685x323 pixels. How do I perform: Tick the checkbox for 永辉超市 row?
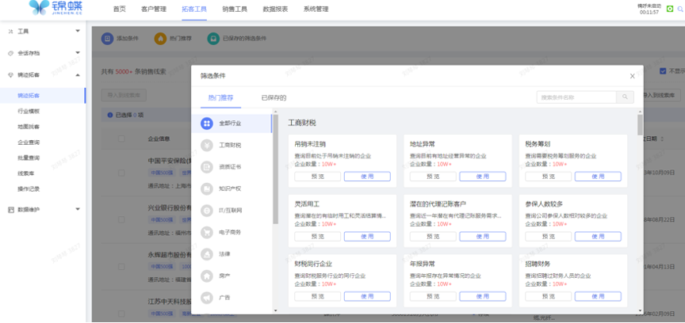pyautogui.click(x=121, y=266)
